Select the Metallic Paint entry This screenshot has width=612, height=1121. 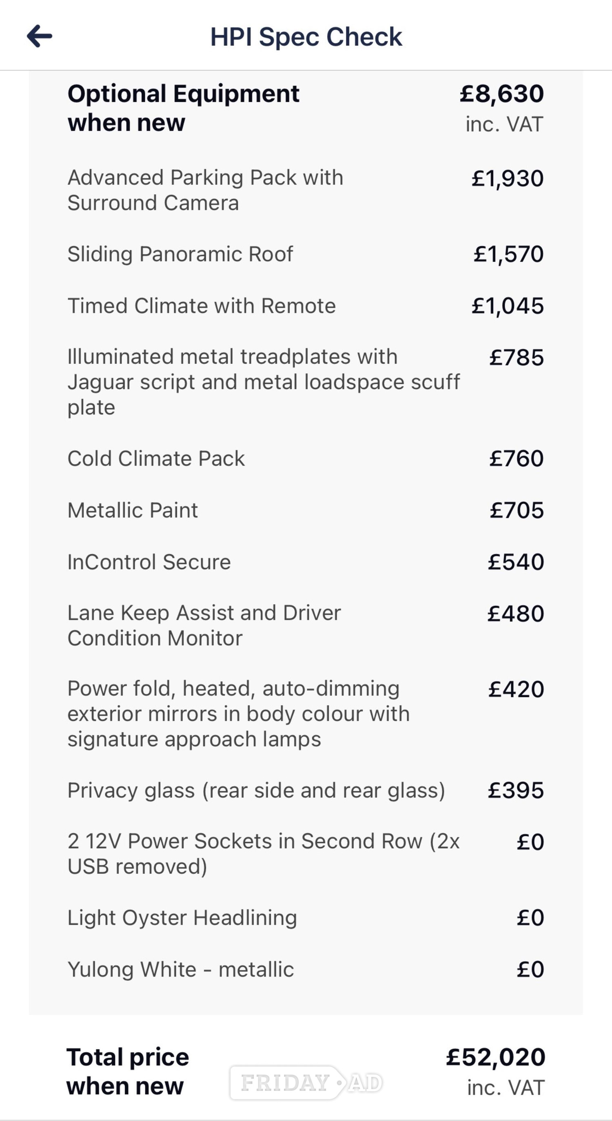[x=306, y=510]
